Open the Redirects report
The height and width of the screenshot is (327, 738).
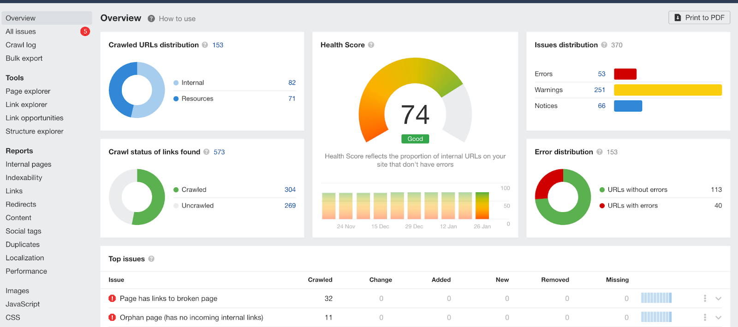(x=21, y=204)
